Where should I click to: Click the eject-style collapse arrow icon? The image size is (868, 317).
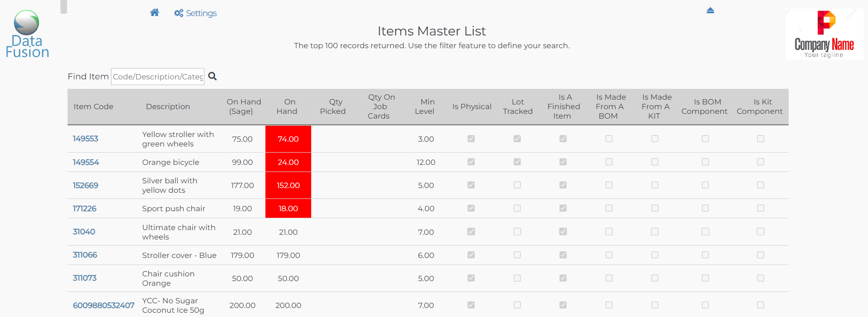710,10
